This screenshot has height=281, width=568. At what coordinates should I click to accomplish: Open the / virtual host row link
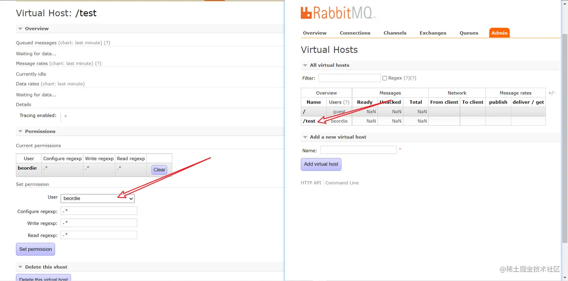(x=304, y=111)
